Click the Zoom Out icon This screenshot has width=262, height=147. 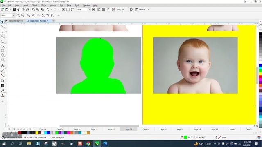coord(23,16)
